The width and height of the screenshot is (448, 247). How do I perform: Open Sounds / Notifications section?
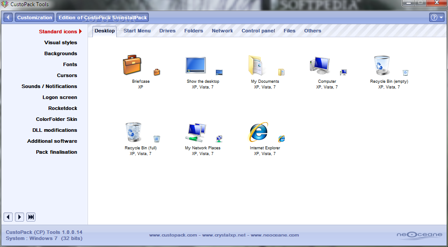click(x=49, y=86)
